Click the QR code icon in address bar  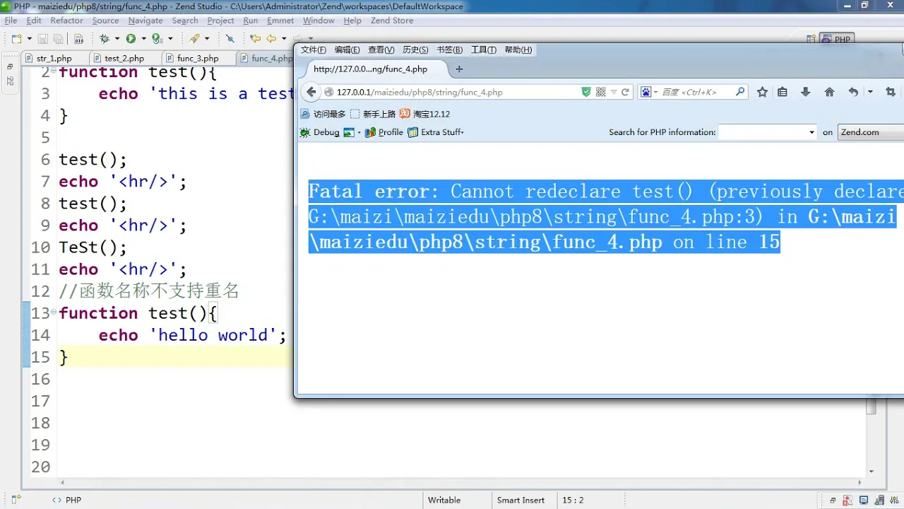[x=601, y=92]
